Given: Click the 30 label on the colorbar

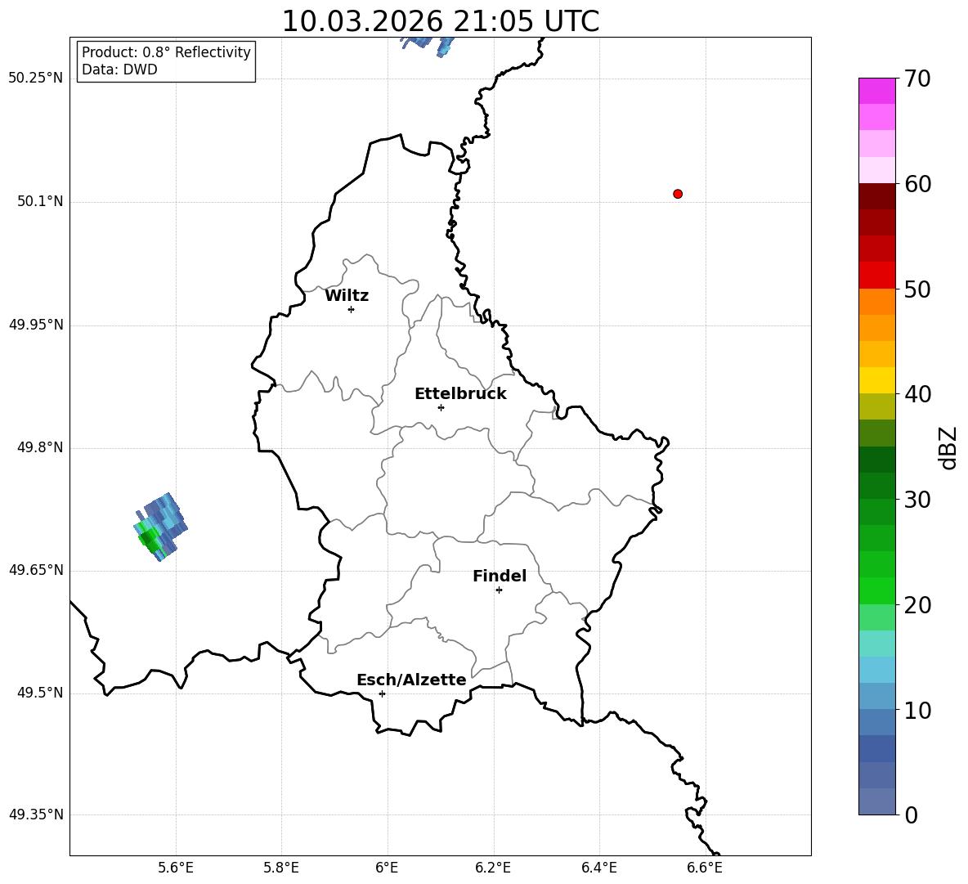Looking at the screenshot, I should [917, 500].
